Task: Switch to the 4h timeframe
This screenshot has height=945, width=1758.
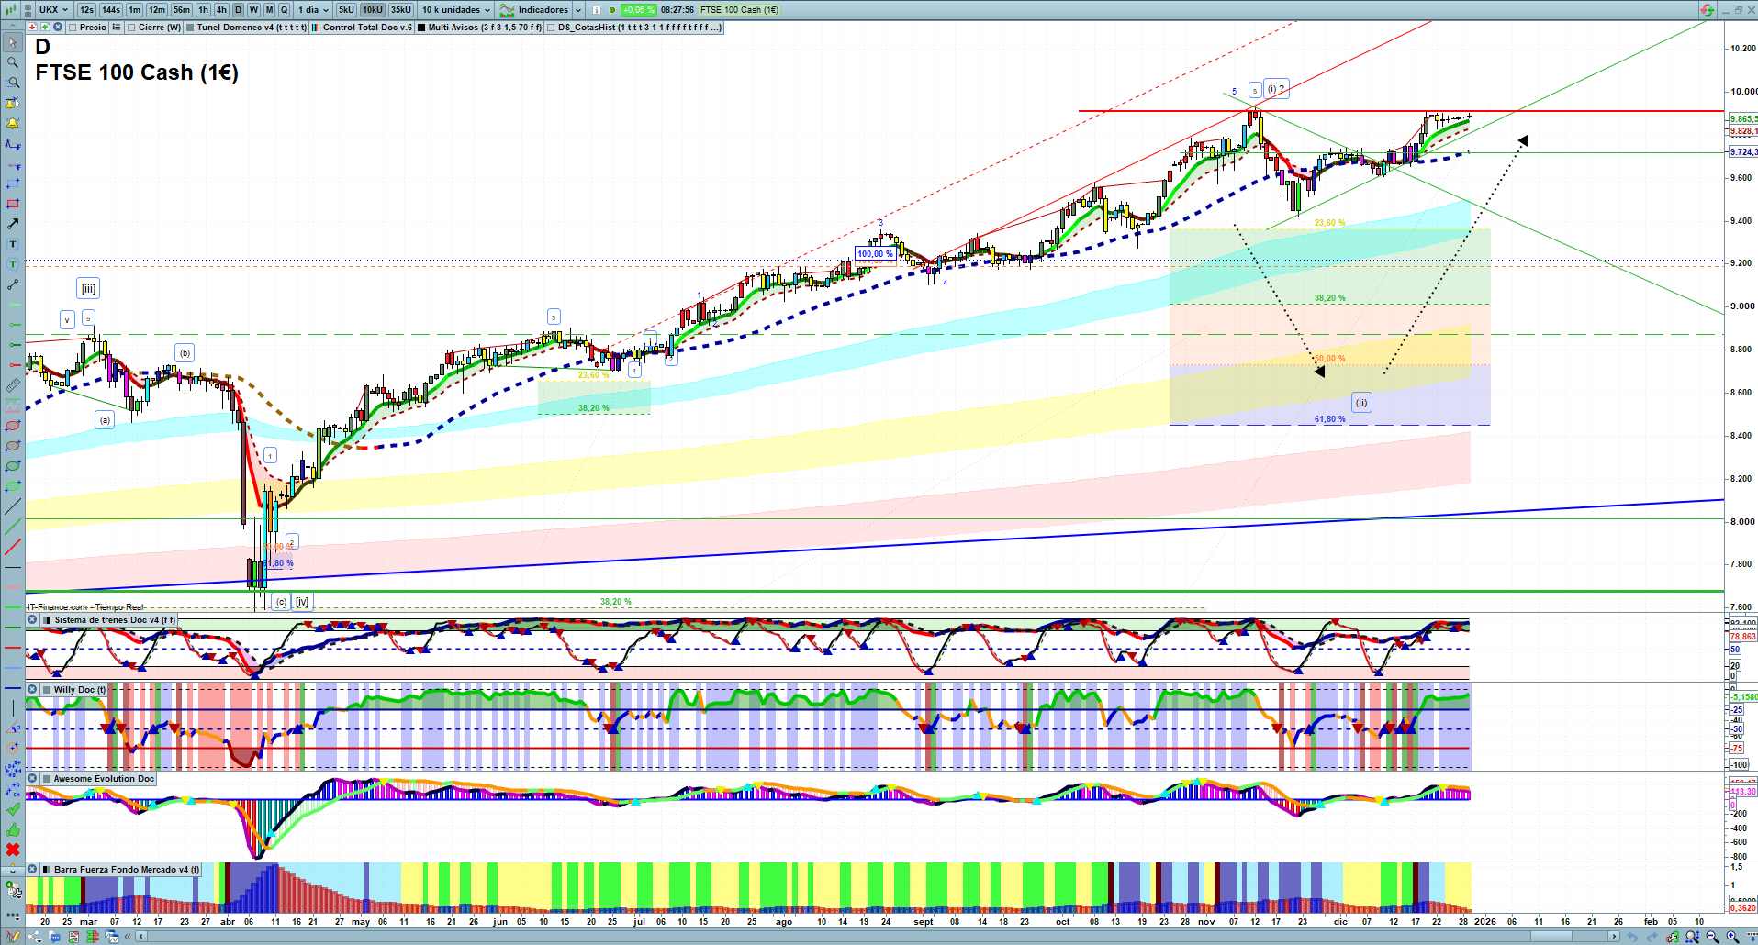Action: 221,10
